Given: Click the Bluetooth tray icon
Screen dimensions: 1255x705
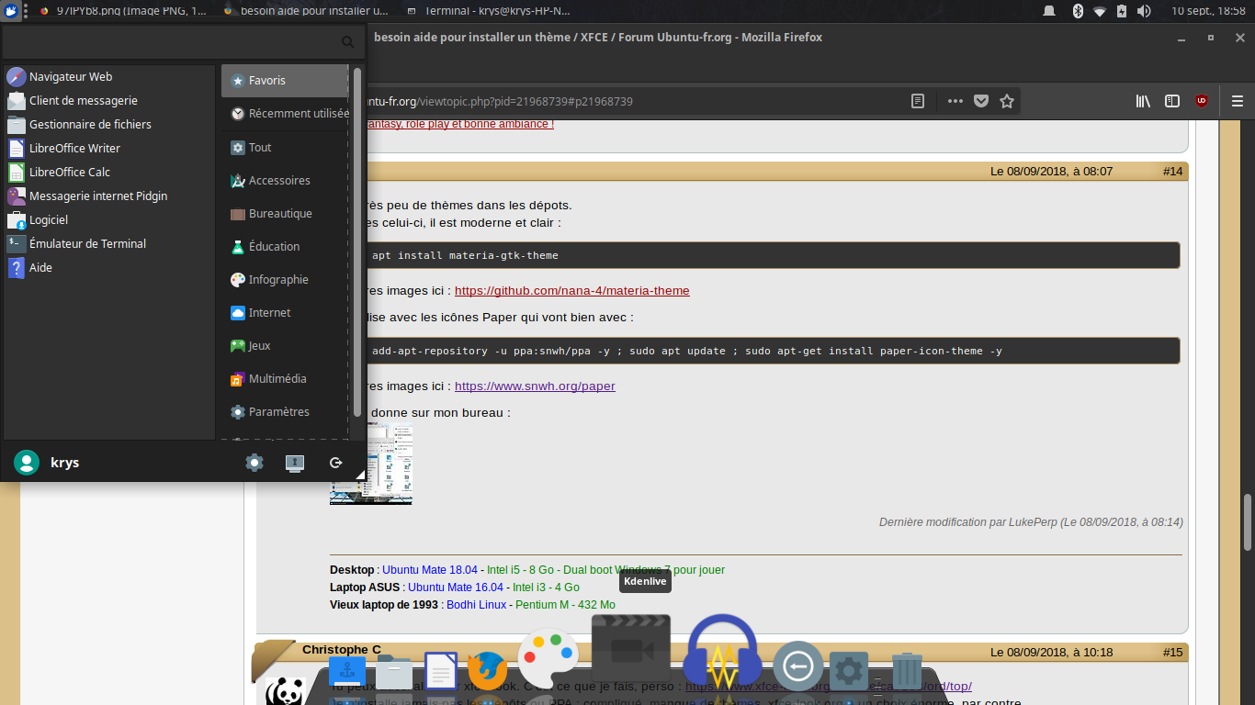Looking at the screenshot, I should point(1078,11).
